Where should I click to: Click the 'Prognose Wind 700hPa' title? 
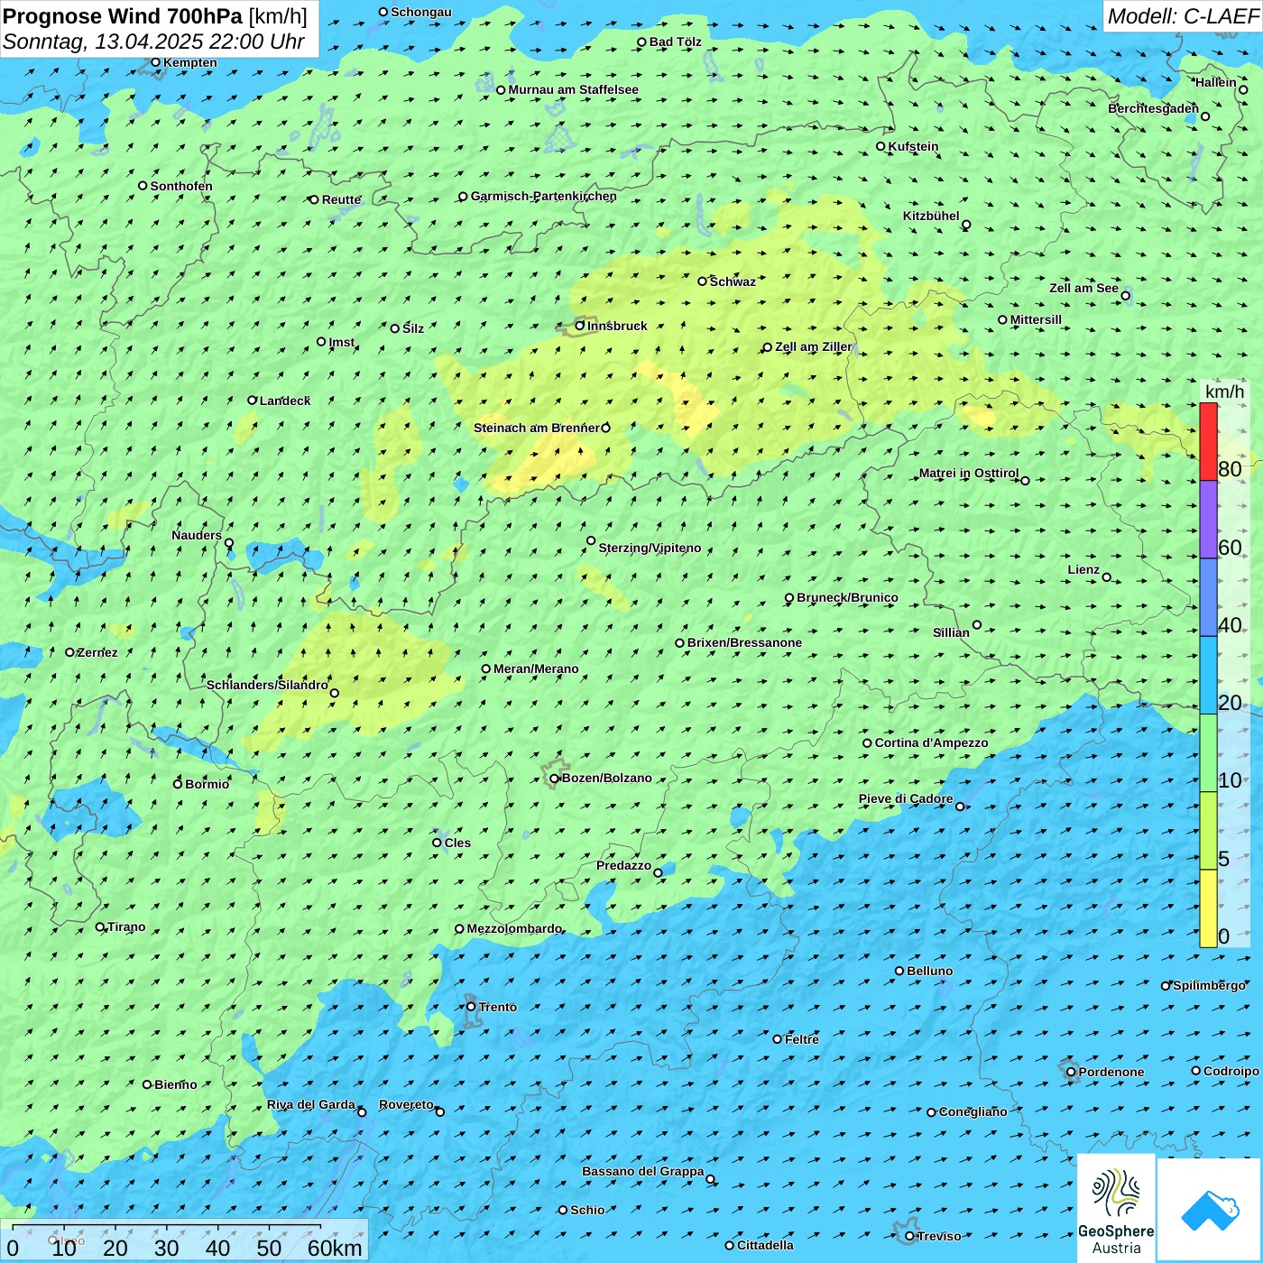tap(123, 16)
